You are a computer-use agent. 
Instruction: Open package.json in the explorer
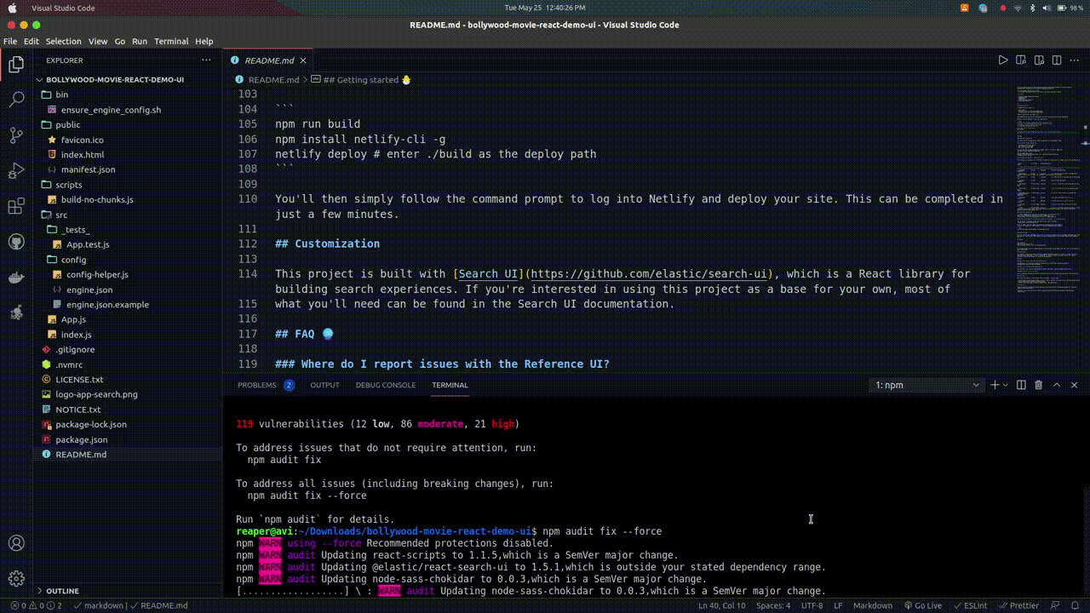click(x=128, y=439)
